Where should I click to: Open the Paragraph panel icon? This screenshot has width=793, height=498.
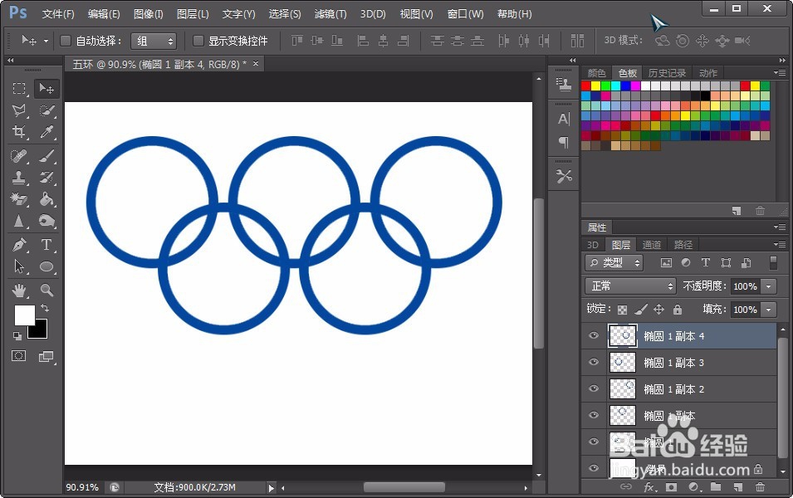coord(563,142)
